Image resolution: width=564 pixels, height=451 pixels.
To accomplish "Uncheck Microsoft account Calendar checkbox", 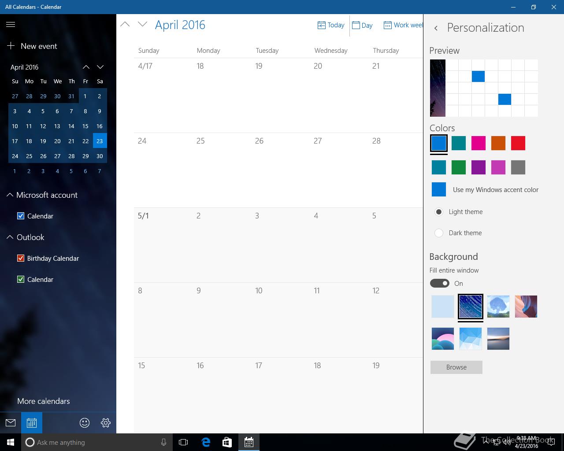I will click(x=20, y=216).
